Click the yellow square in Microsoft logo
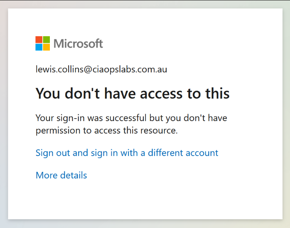This screenshot has width=290, height=228. pos(47,47)
